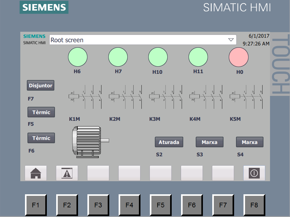Image resolution: width=290 pixels, height=217 pixels.
Task: Expand the Root screen dropdown arrow
Action: point(231,40)
